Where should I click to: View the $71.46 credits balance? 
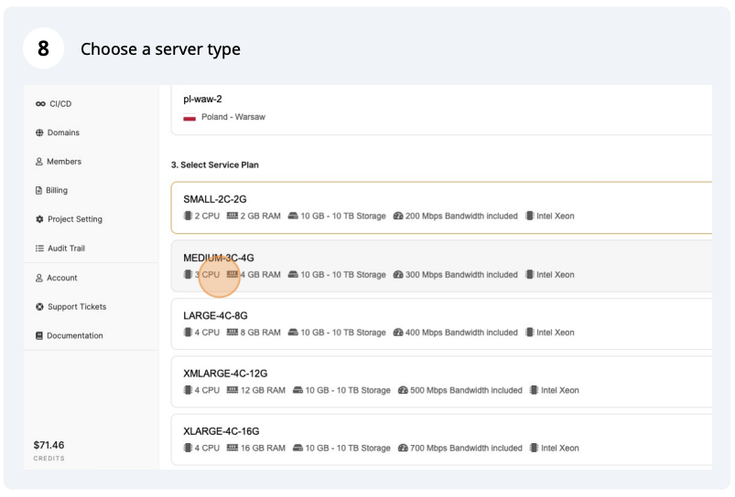(x=49, y=446)
